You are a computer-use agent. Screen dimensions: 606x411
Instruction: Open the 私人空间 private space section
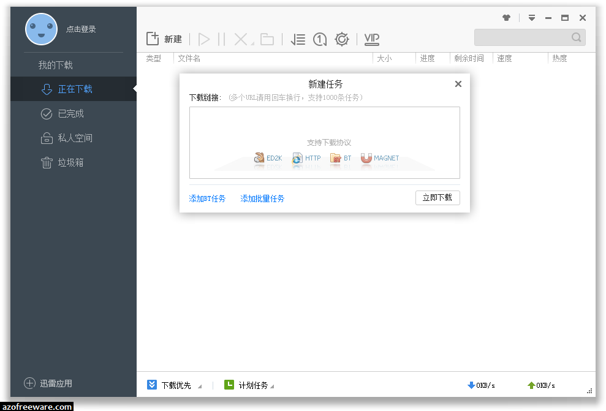pos(63,138)
